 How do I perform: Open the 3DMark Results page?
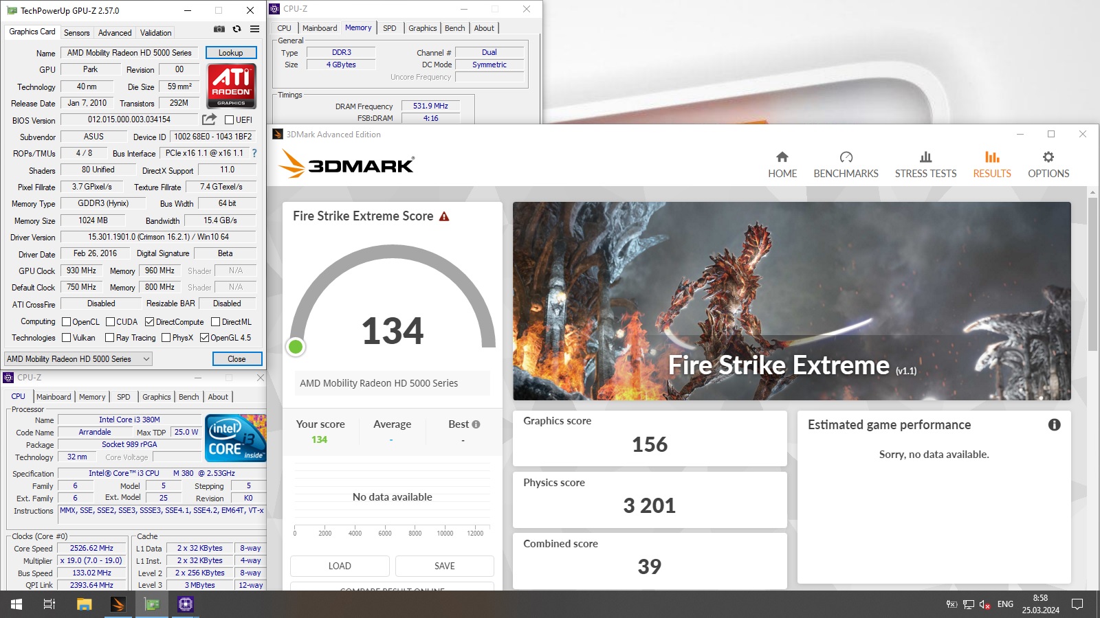pyautogui.click(x=992, y=165)
